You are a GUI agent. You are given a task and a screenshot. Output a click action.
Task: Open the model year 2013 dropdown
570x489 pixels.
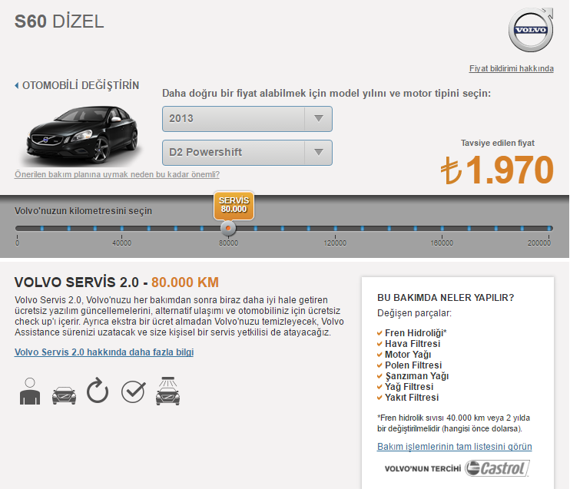247,119
